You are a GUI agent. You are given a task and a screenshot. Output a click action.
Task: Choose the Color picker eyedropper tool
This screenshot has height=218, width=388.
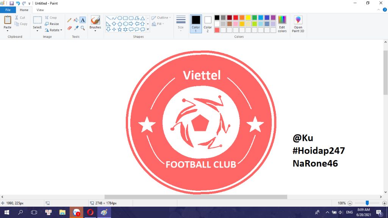[x=76, y=28]
